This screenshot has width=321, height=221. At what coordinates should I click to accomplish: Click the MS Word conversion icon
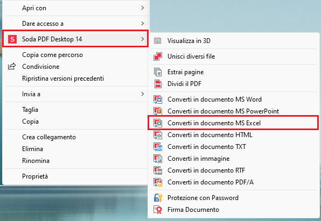coord(158,99)
